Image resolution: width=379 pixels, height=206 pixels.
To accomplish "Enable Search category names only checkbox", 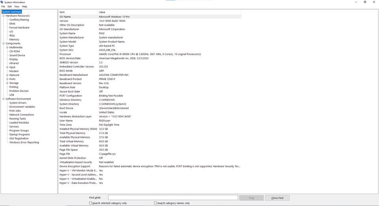I will 156,203.
